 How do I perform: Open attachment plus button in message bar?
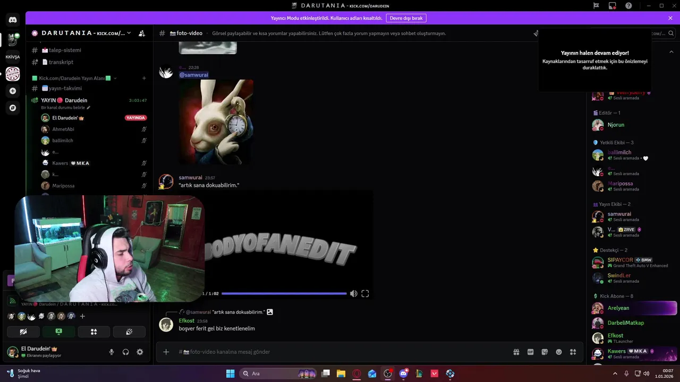point(166,352)
